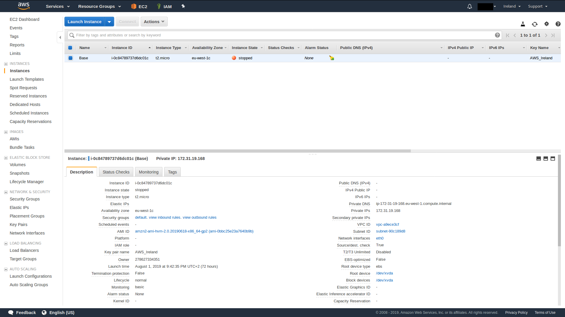Click the pin shortcuts icon in top bar
This screenshot has height=317, width=565.
click(183, 6)
